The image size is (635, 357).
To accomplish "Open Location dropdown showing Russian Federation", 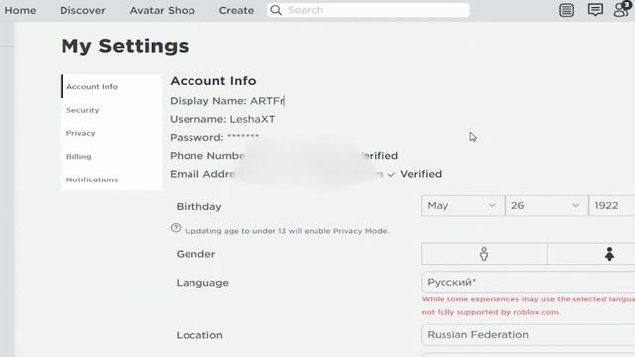I will coord(528,335).
